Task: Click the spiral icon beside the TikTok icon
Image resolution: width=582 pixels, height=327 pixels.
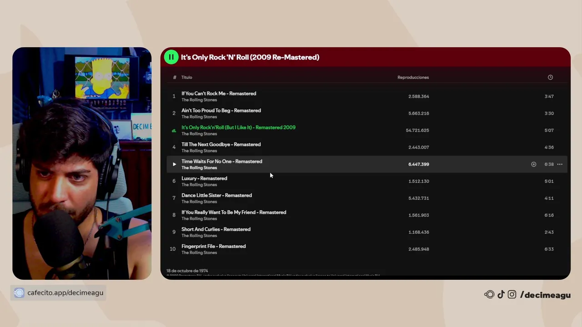Action: tap(489, 295)
